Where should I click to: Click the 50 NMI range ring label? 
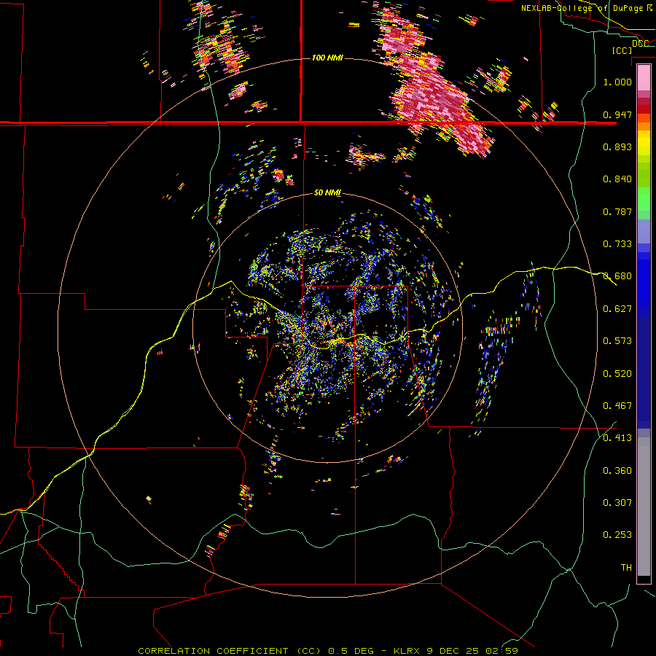(327, 193)
